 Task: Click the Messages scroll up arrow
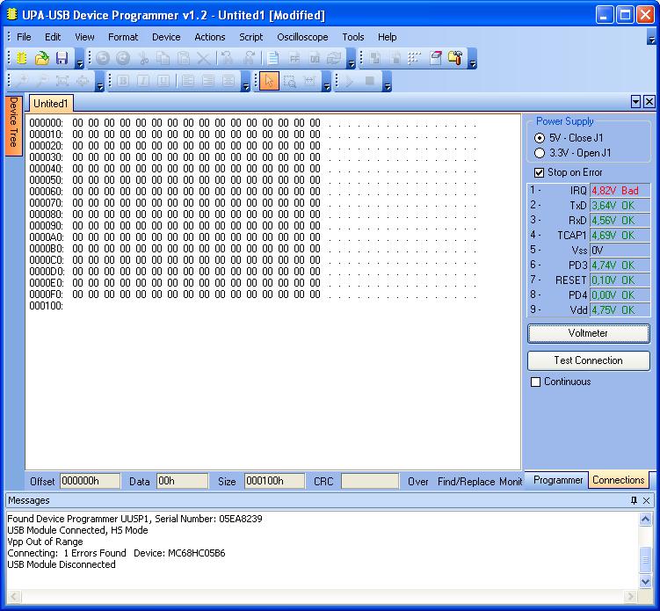pyautogui.click(x=645, y=519)
